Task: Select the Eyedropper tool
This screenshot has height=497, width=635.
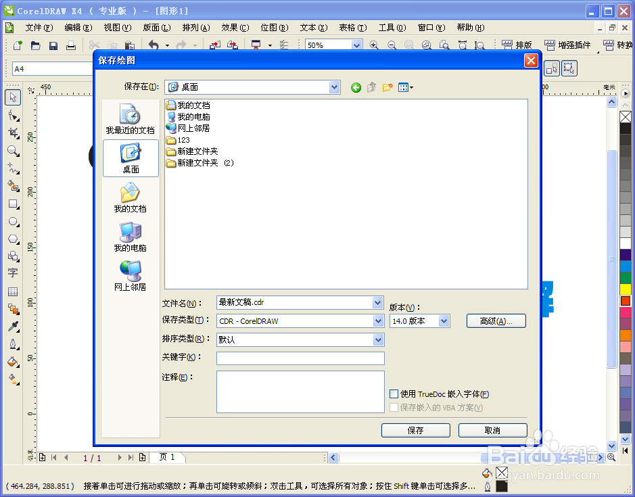Action: click(x=13, y=327)
